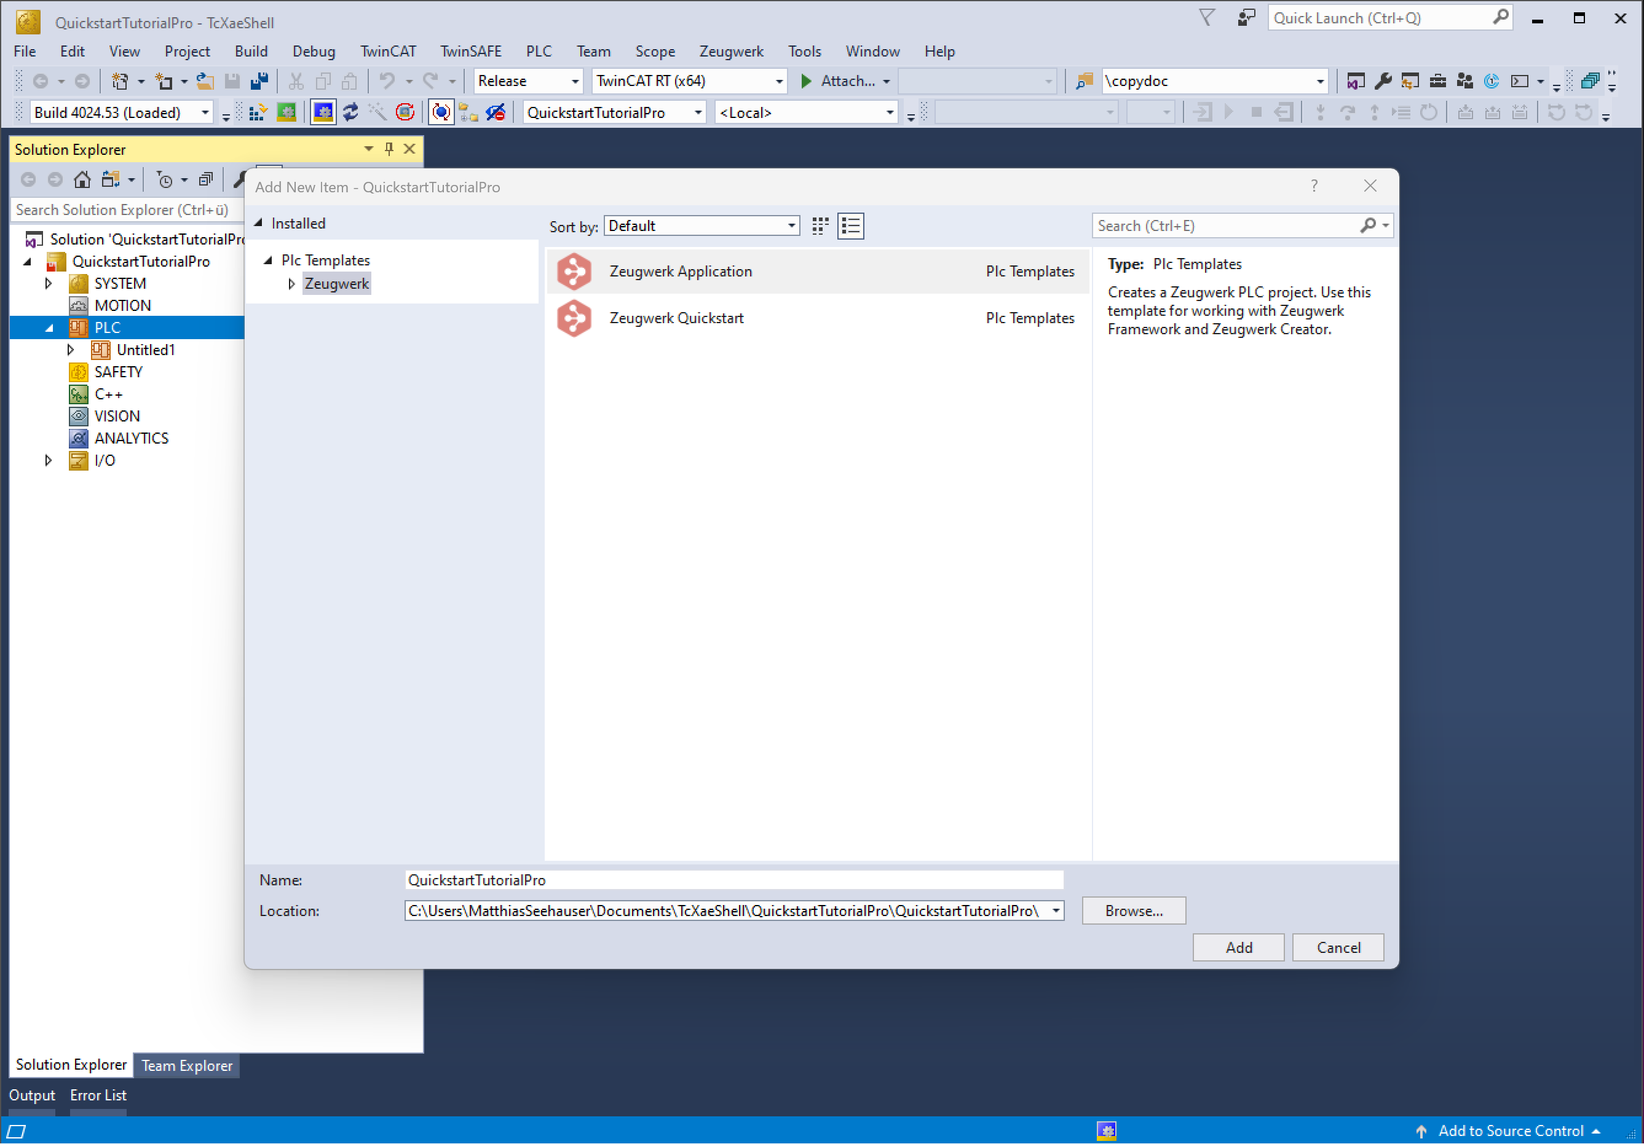Open the TwinCAT menu

click(387, 52)
